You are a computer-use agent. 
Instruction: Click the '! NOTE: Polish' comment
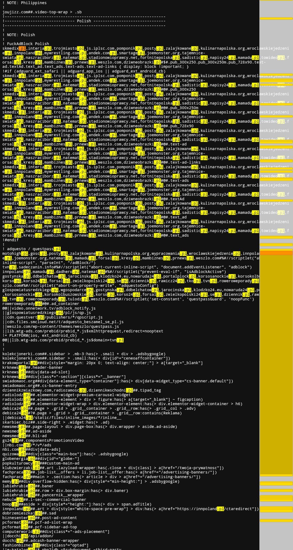pos(19,35)
